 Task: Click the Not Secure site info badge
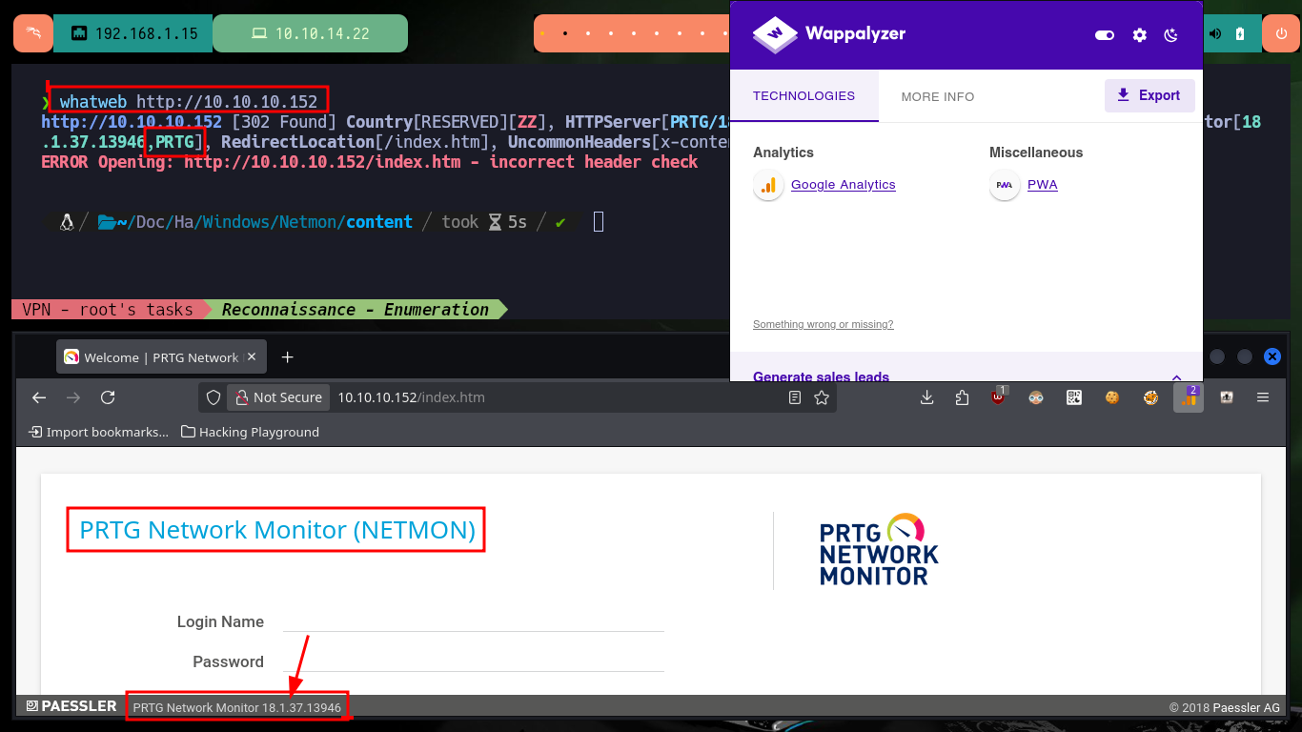pyautogui.click(x=278, y=397)
